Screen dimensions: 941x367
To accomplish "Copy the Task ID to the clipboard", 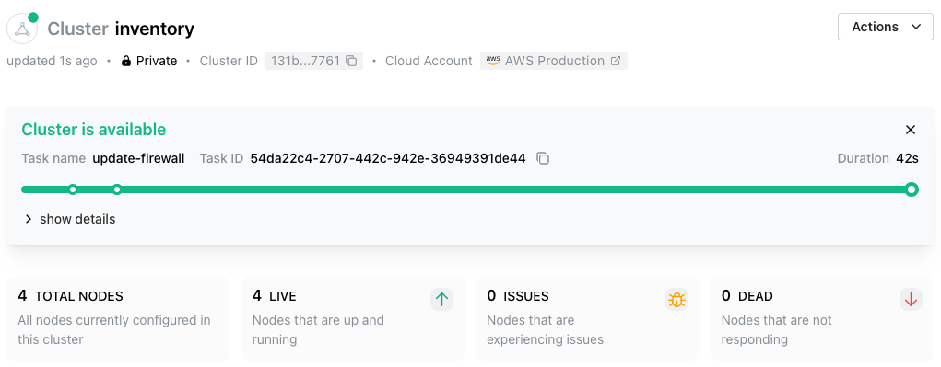I will [x=543, y=158].
